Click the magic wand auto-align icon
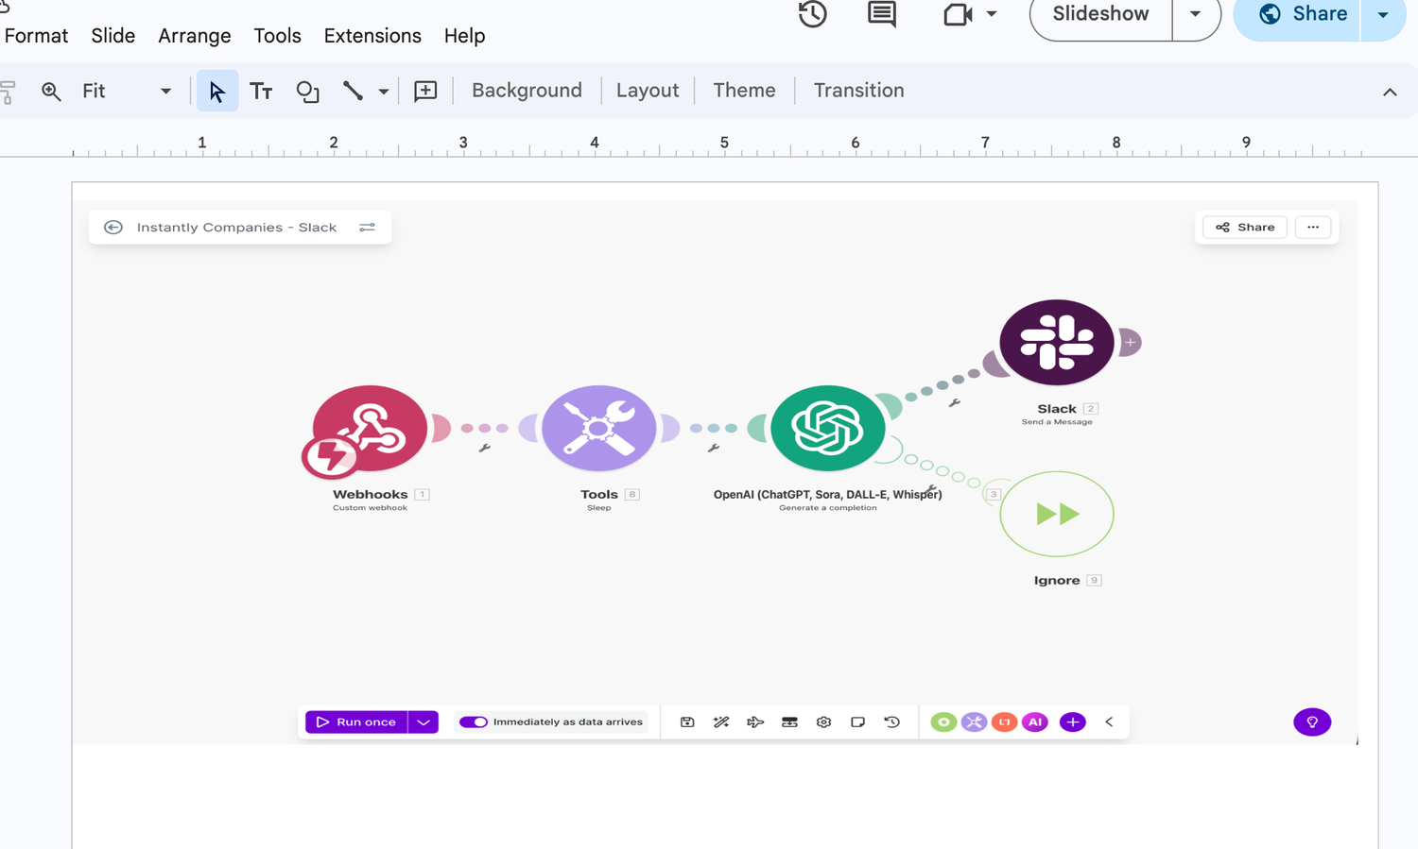Image resolution: width=1418 pixels, height=849 pixels. pyautogui.click(x=721, y=722)
